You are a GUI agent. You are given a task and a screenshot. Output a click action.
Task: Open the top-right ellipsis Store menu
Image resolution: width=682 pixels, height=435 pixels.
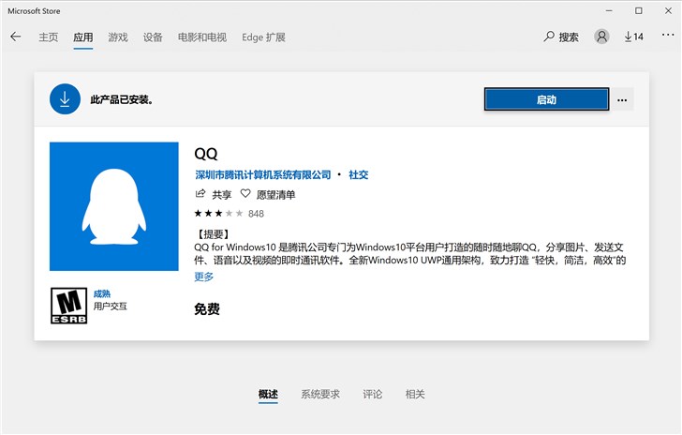tap(668, 35)
